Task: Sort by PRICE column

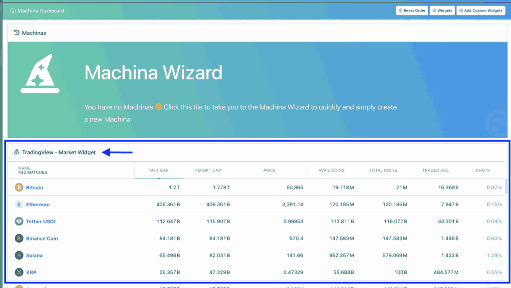Action: [x=269, y=170]
